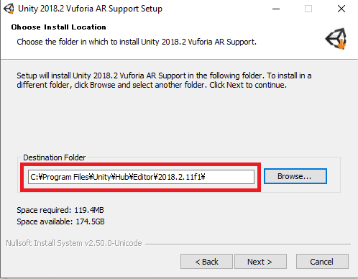This screenshot has width=358, height=279.
Task: Click the Nullsoft Install System version text
Action: coord(74,243)
